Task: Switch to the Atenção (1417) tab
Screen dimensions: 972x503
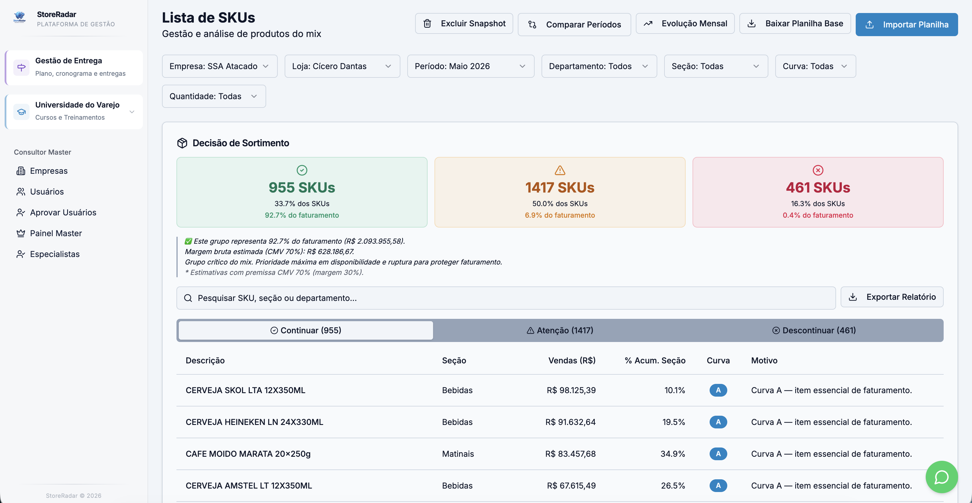Action: (x=560, y=330)
